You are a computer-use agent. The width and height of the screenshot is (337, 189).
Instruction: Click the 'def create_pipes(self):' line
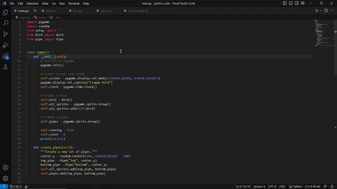[54, 148]
